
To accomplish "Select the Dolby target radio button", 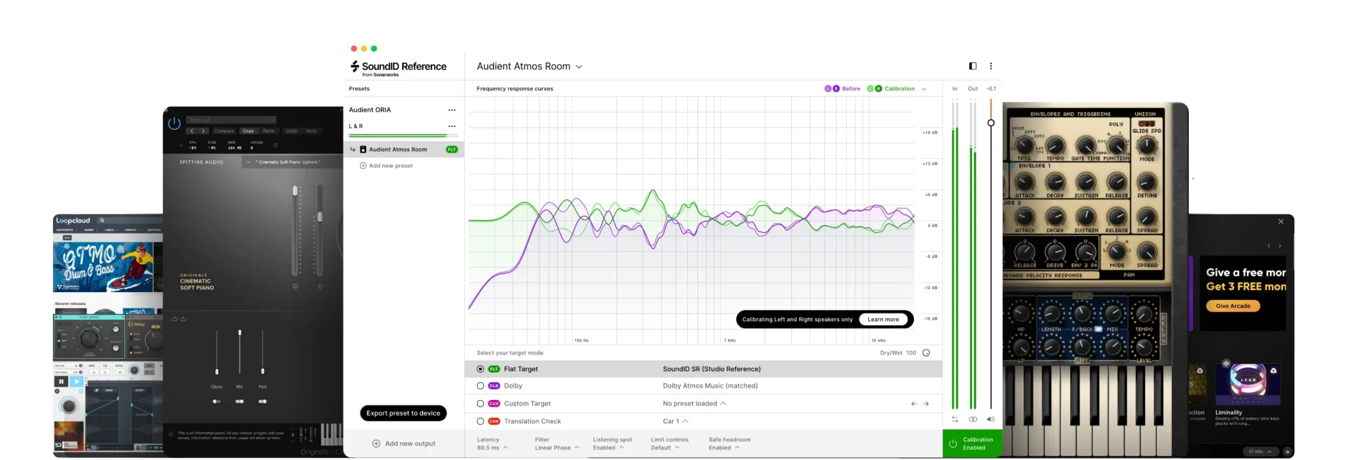I will 480,386.
